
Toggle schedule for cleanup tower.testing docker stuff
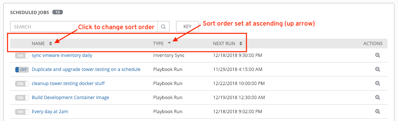tap(22, 84)
